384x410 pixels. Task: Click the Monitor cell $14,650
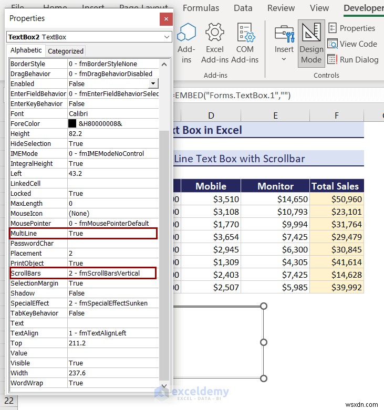tap(275, 199)
